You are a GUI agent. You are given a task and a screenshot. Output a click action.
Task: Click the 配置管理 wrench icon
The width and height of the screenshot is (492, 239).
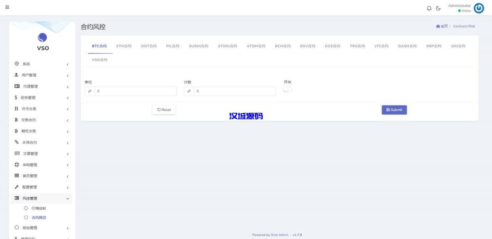[17, 187]
